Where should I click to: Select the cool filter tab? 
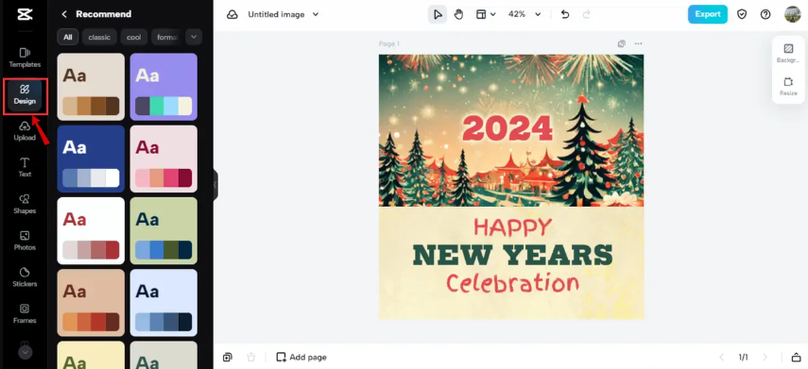[134, 37]
